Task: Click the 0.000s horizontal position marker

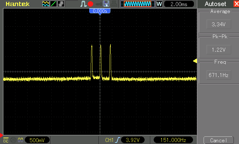Action: click(100, 11)
